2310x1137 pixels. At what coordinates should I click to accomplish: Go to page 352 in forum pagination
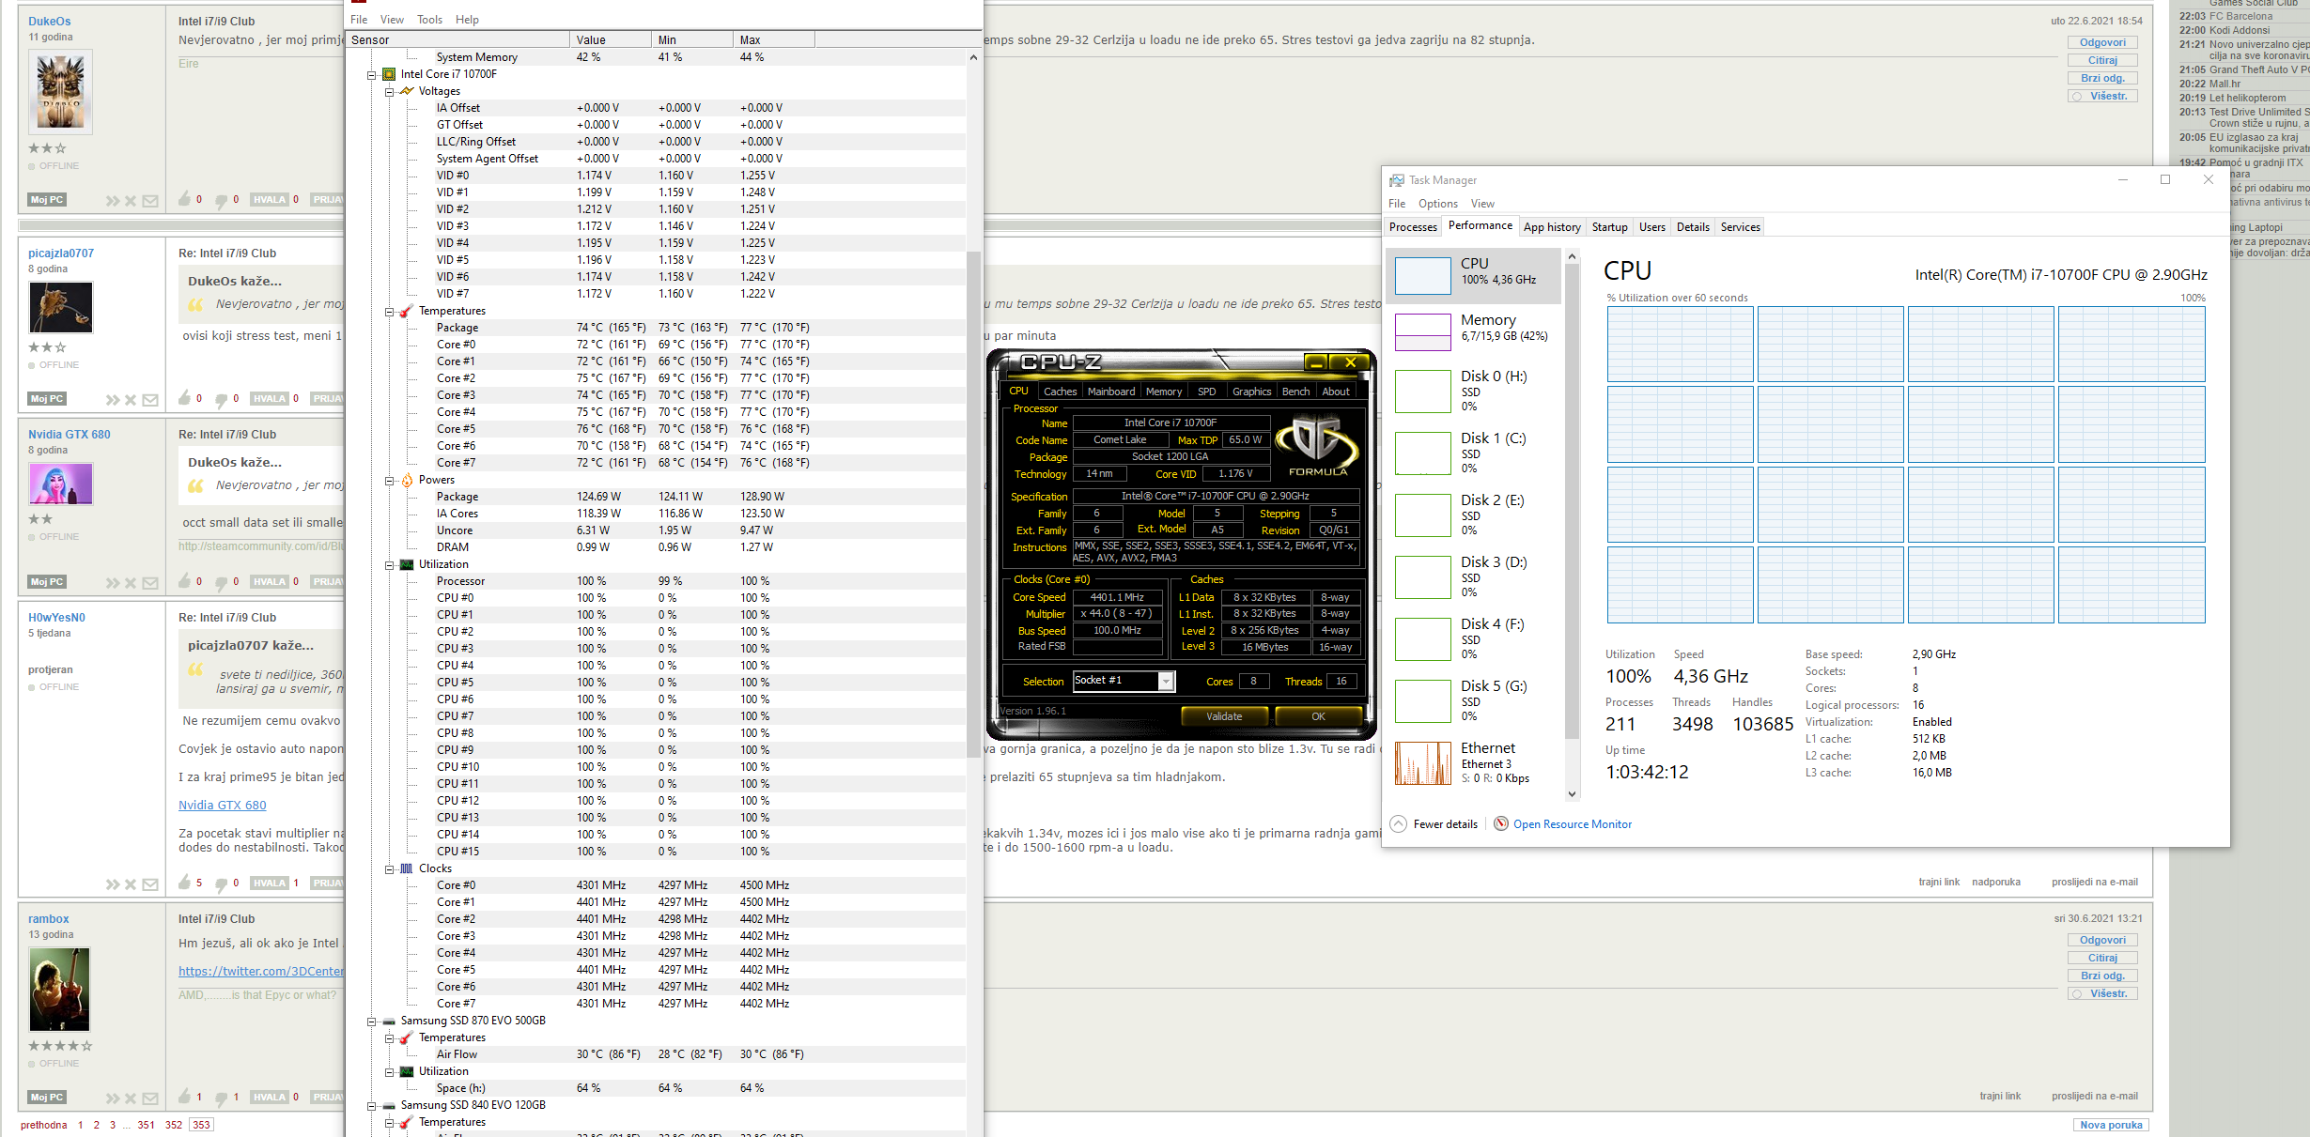(x=174, y=1125)
